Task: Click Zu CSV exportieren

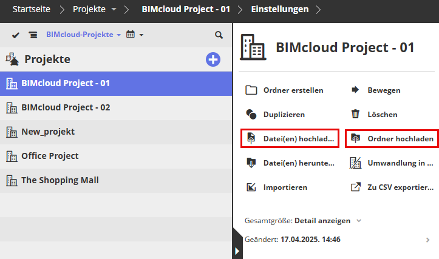Action: (x=400, y=187)
